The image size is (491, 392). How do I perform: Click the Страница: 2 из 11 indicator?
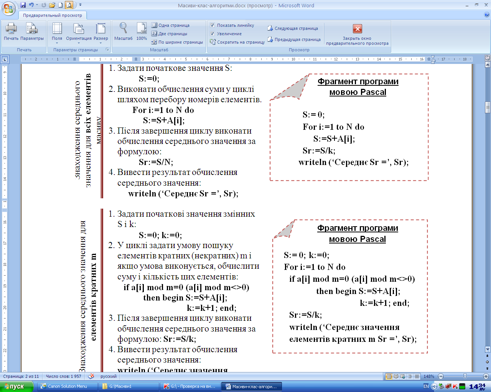tap(21, 376)
